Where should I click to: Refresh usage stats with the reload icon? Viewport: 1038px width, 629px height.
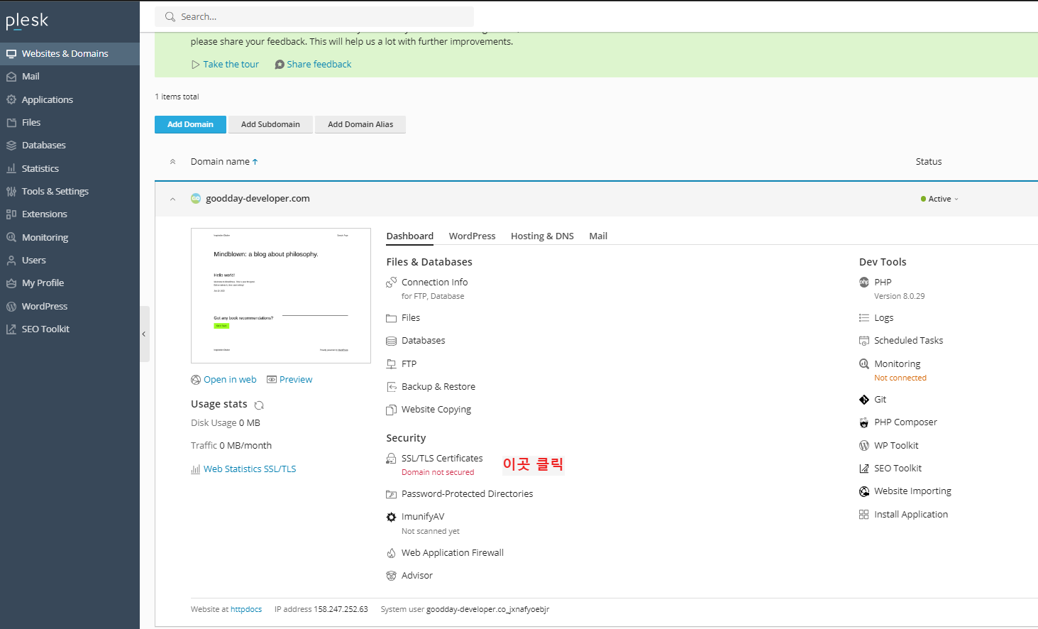tap(259, 405)
